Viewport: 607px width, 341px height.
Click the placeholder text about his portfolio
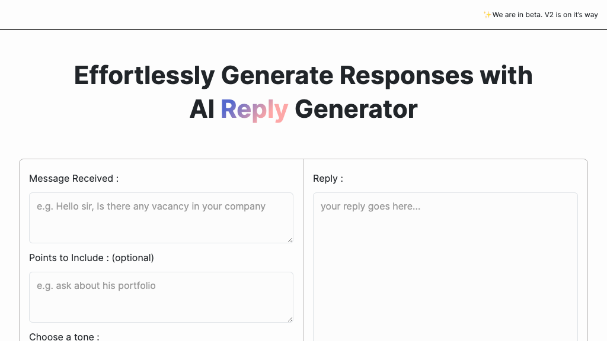coord(96,285)
